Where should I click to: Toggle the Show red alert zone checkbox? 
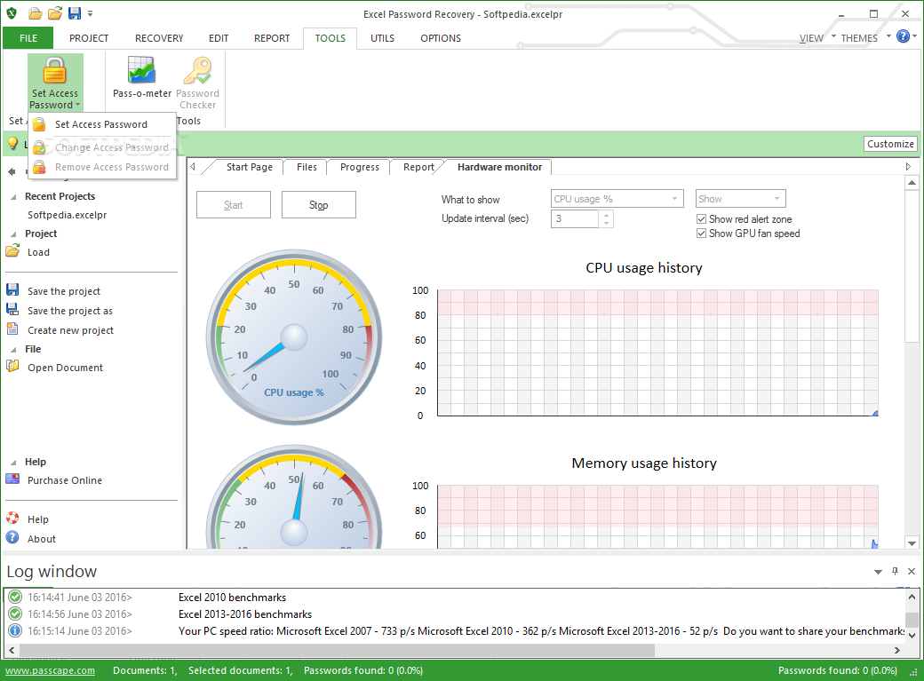point(701,219)
